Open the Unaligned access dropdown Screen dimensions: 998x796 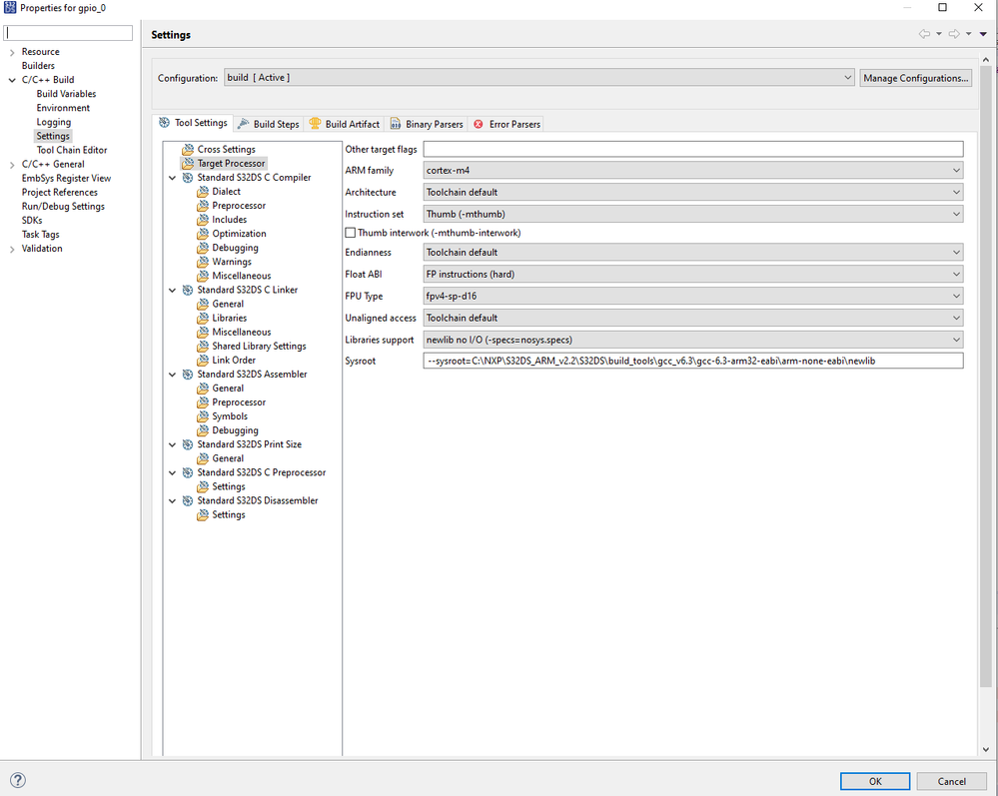click(x=692, y=319)
